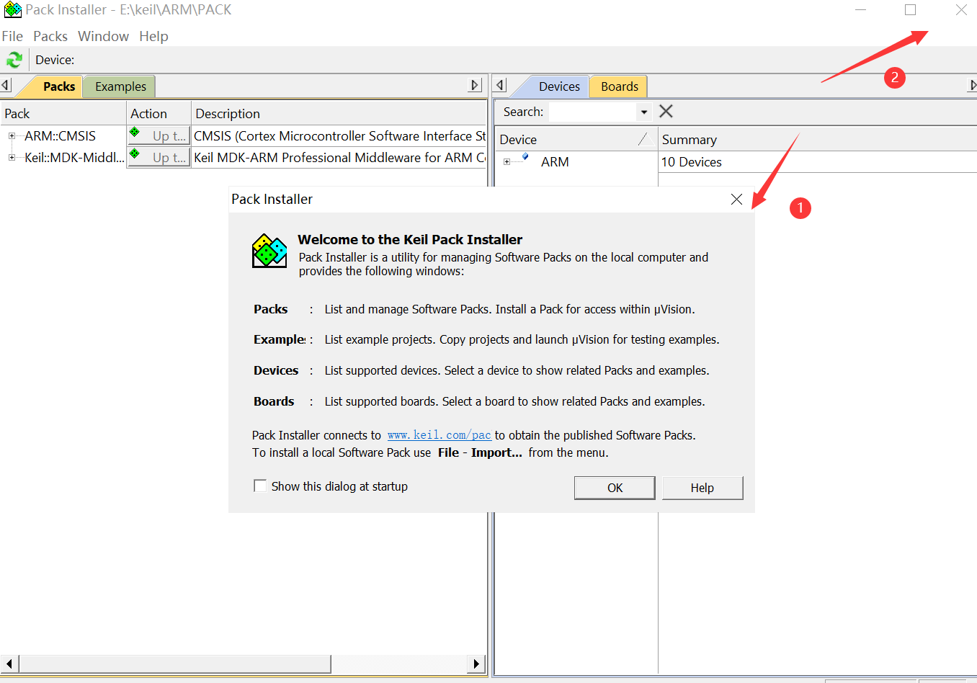Click the blue ARM device icon
This screenshot has height=683, width=977.
pyautogui.click(x=525, y=156)
